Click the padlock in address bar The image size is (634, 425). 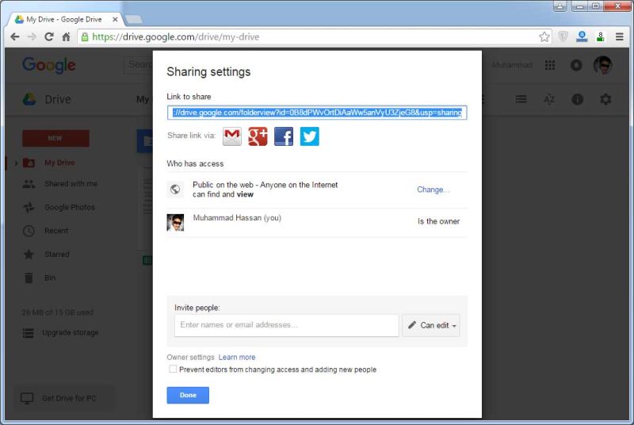tap(85, 36)
